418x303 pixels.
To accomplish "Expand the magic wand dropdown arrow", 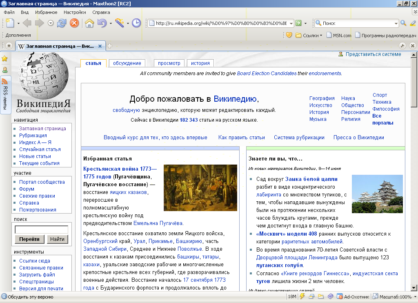I will [x=128, y=23].
